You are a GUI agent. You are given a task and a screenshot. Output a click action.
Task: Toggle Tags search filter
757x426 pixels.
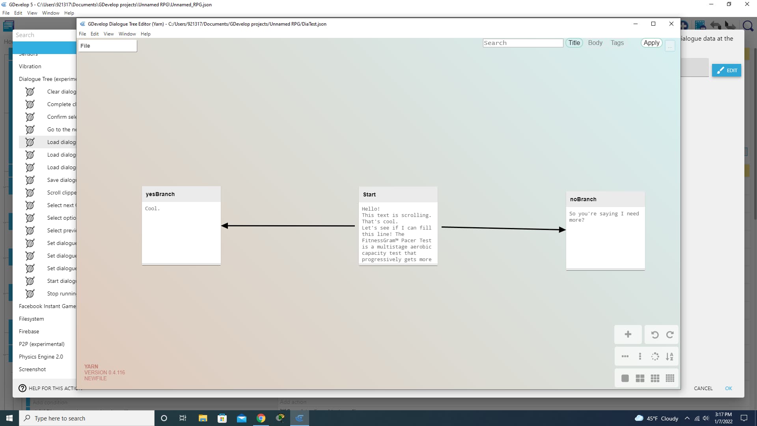(x=617, y=43)
